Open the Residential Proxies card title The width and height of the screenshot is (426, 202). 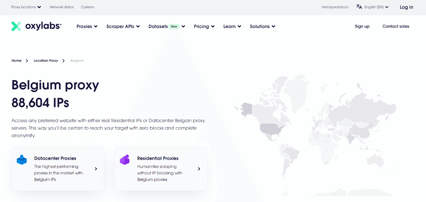pyautogui.click(x=158, y=158)
